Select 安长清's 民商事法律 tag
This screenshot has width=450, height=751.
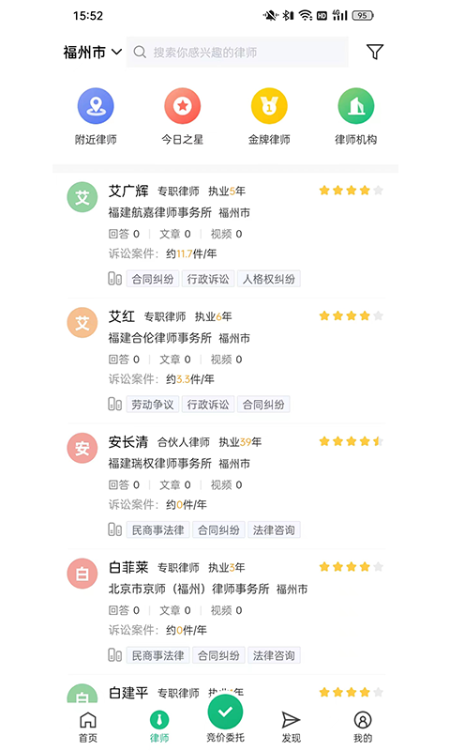(x=157, y=529)
